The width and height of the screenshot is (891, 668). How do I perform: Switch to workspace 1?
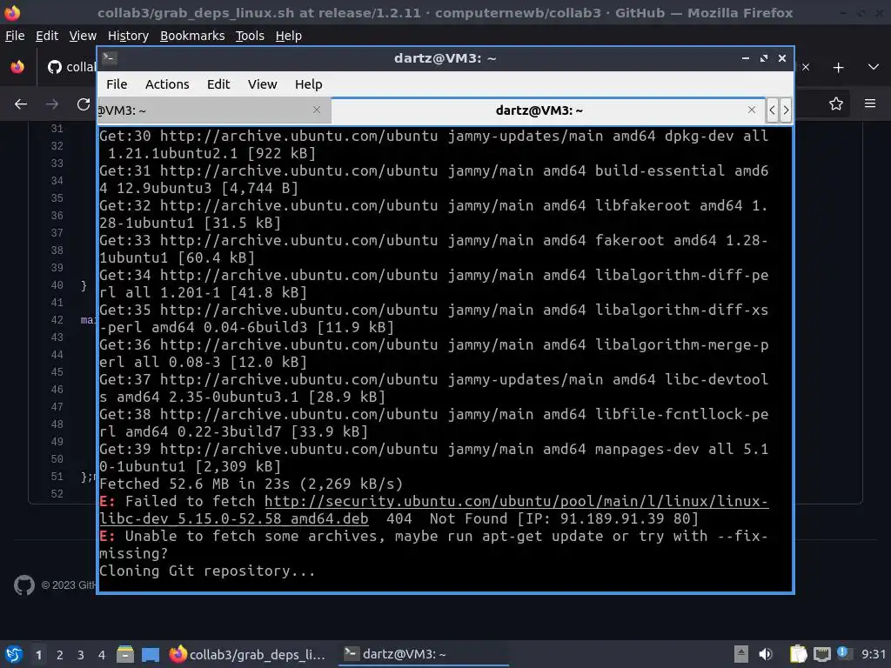pyautogui.click(x=38, y=655)
